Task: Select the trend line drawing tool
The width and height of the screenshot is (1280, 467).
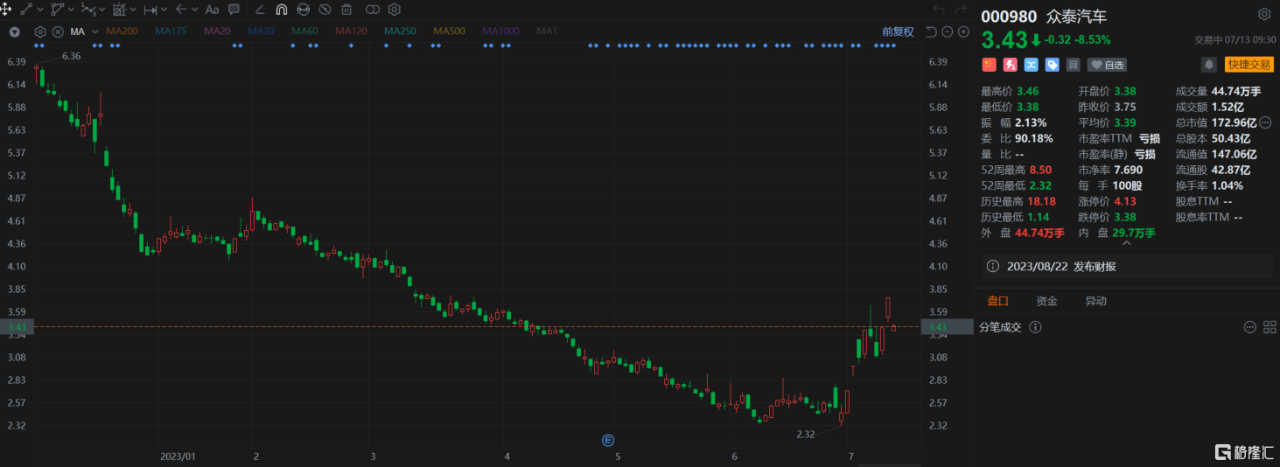Action: (26, 10)
